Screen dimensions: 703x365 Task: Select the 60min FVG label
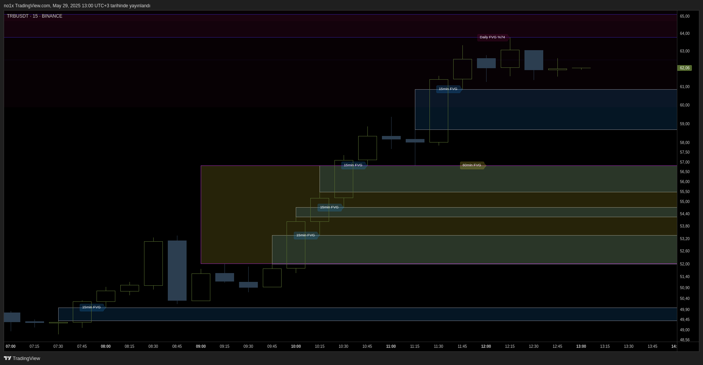click(x=472, y=165)
